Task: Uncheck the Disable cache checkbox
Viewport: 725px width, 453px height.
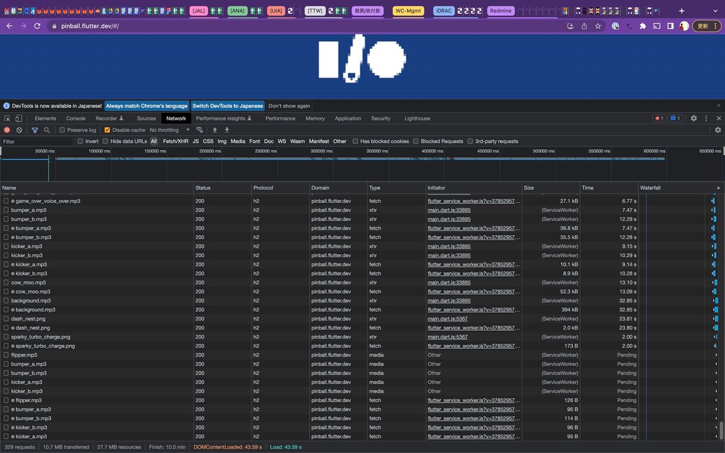Action: [x=107, y=130]
